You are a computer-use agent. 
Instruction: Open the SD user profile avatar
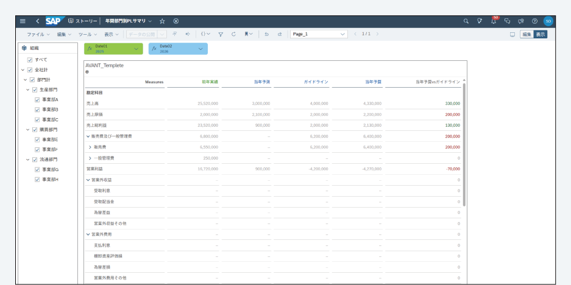click(x=548, y=21)
